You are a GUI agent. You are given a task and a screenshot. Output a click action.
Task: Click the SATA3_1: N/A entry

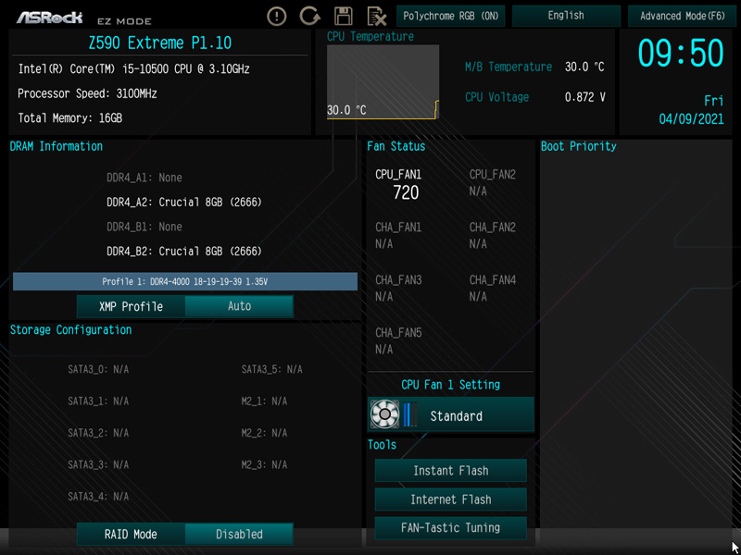tap(98, 401)
